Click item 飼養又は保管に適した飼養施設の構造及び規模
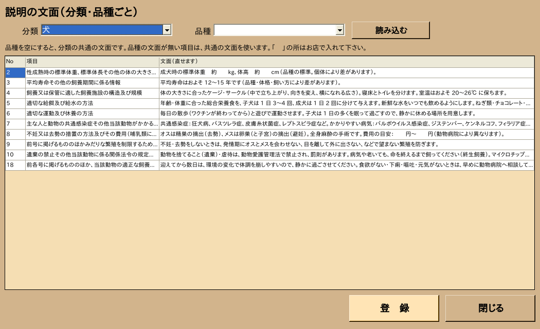This screenshot has height=329, width=540. 92,93
